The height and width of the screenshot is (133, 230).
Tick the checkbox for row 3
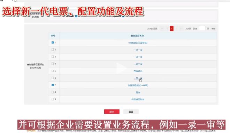[x=53, y=56]
